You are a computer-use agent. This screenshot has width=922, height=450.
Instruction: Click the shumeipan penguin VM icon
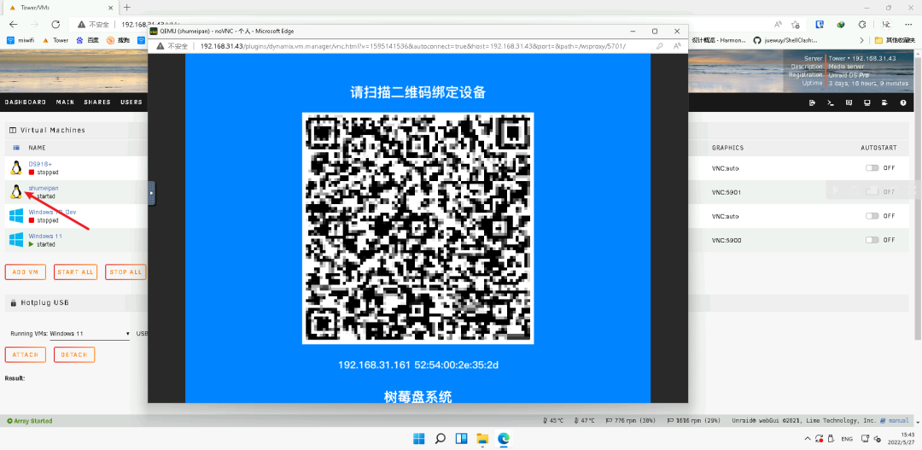click(16, 192)
